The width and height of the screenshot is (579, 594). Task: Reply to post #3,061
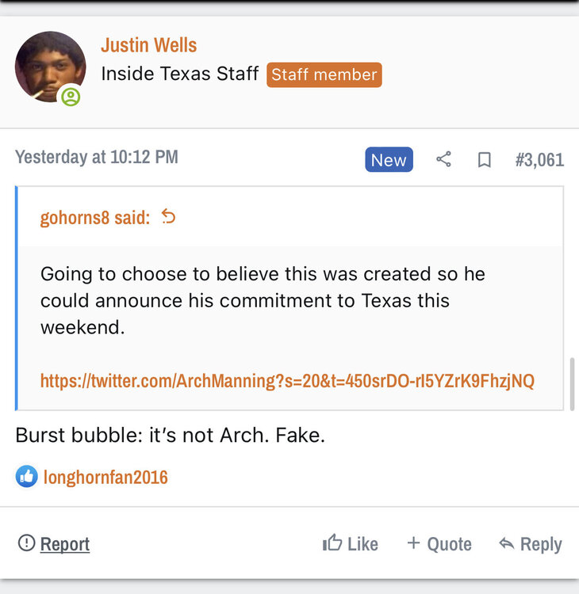coord(530,543)
